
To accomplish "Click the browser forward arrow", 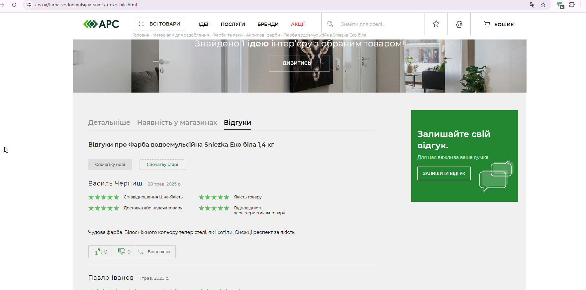I will [2, 5].
